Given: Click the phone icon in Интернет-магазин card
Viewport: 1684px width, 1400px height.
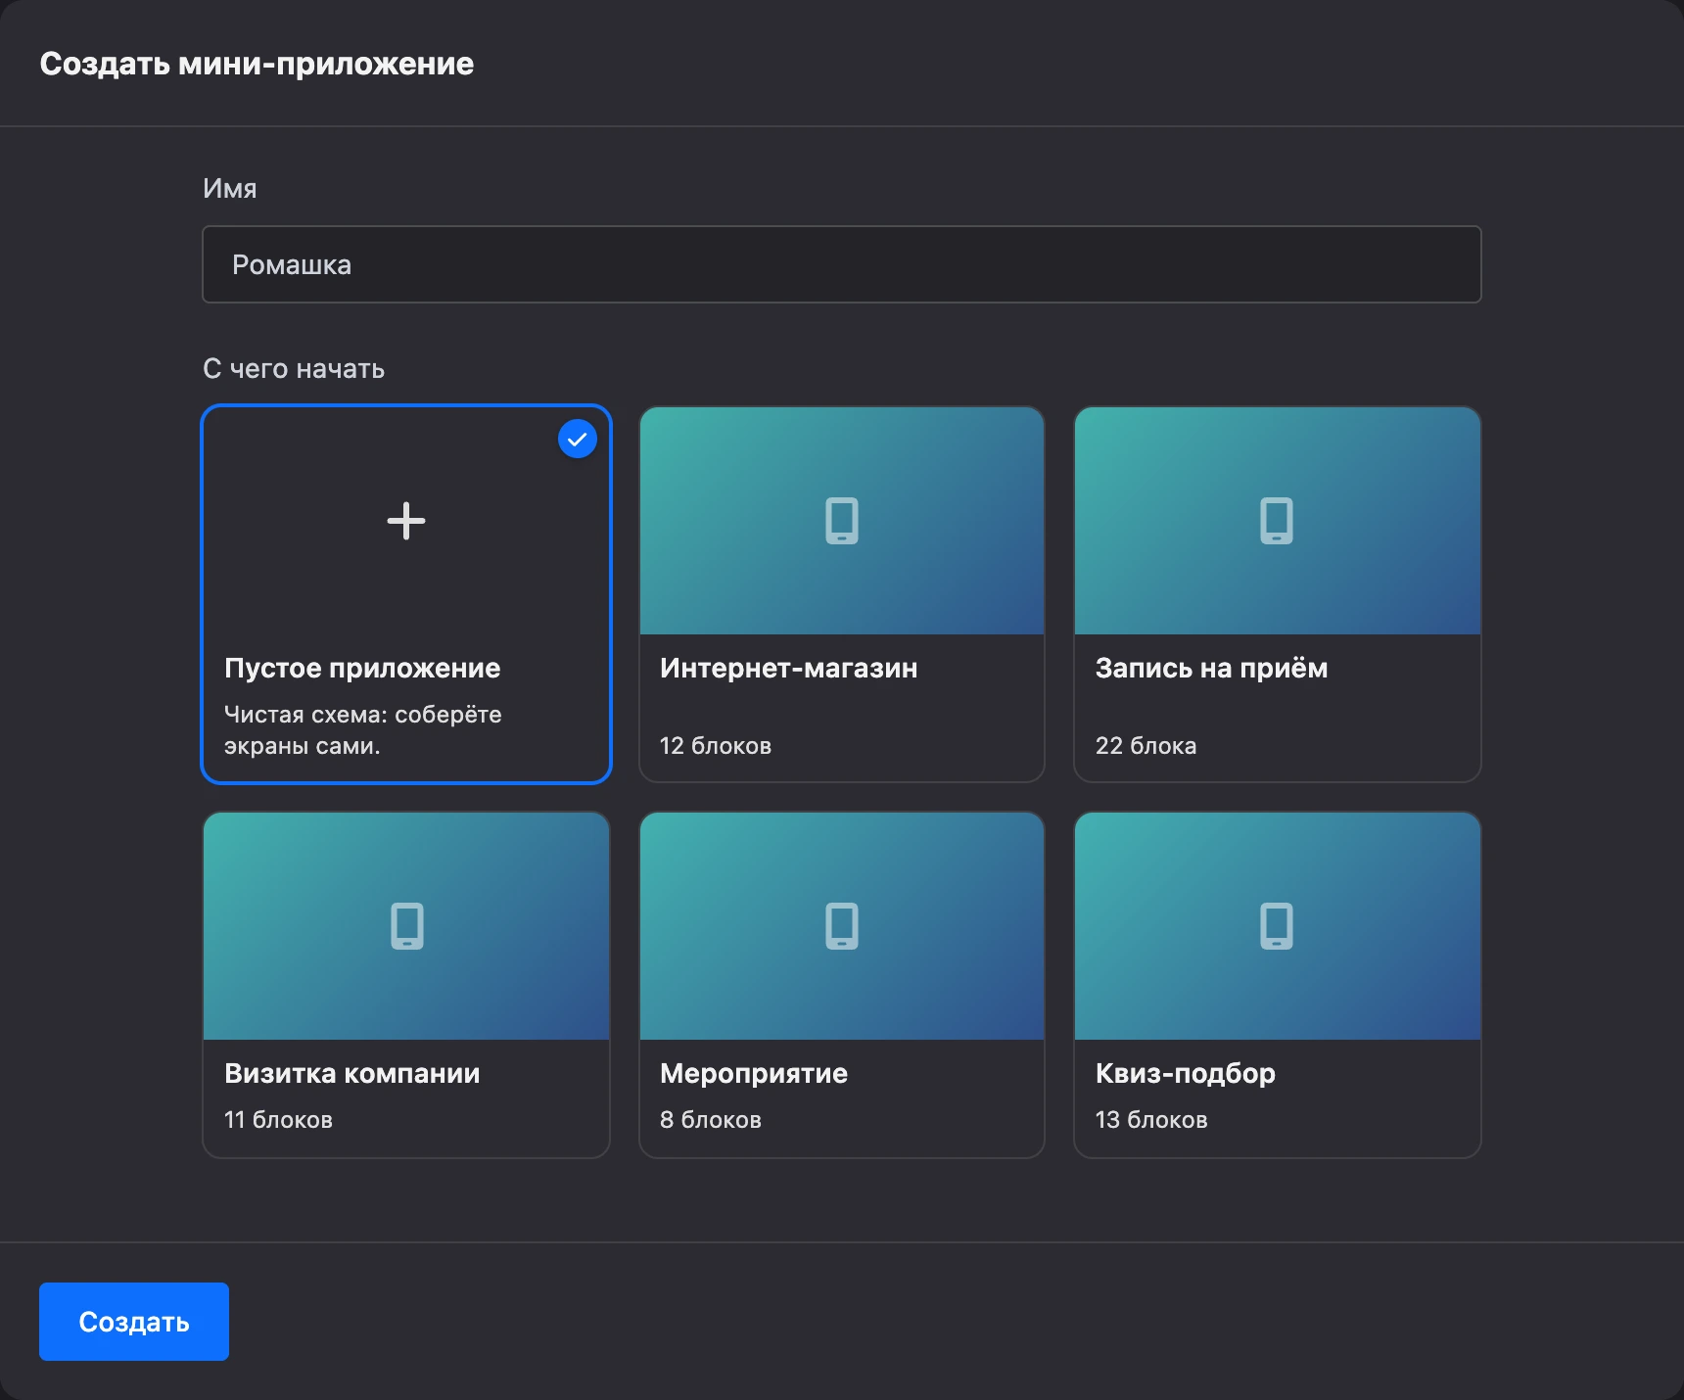Looking at the screenshot, I should tap(842, 521).
